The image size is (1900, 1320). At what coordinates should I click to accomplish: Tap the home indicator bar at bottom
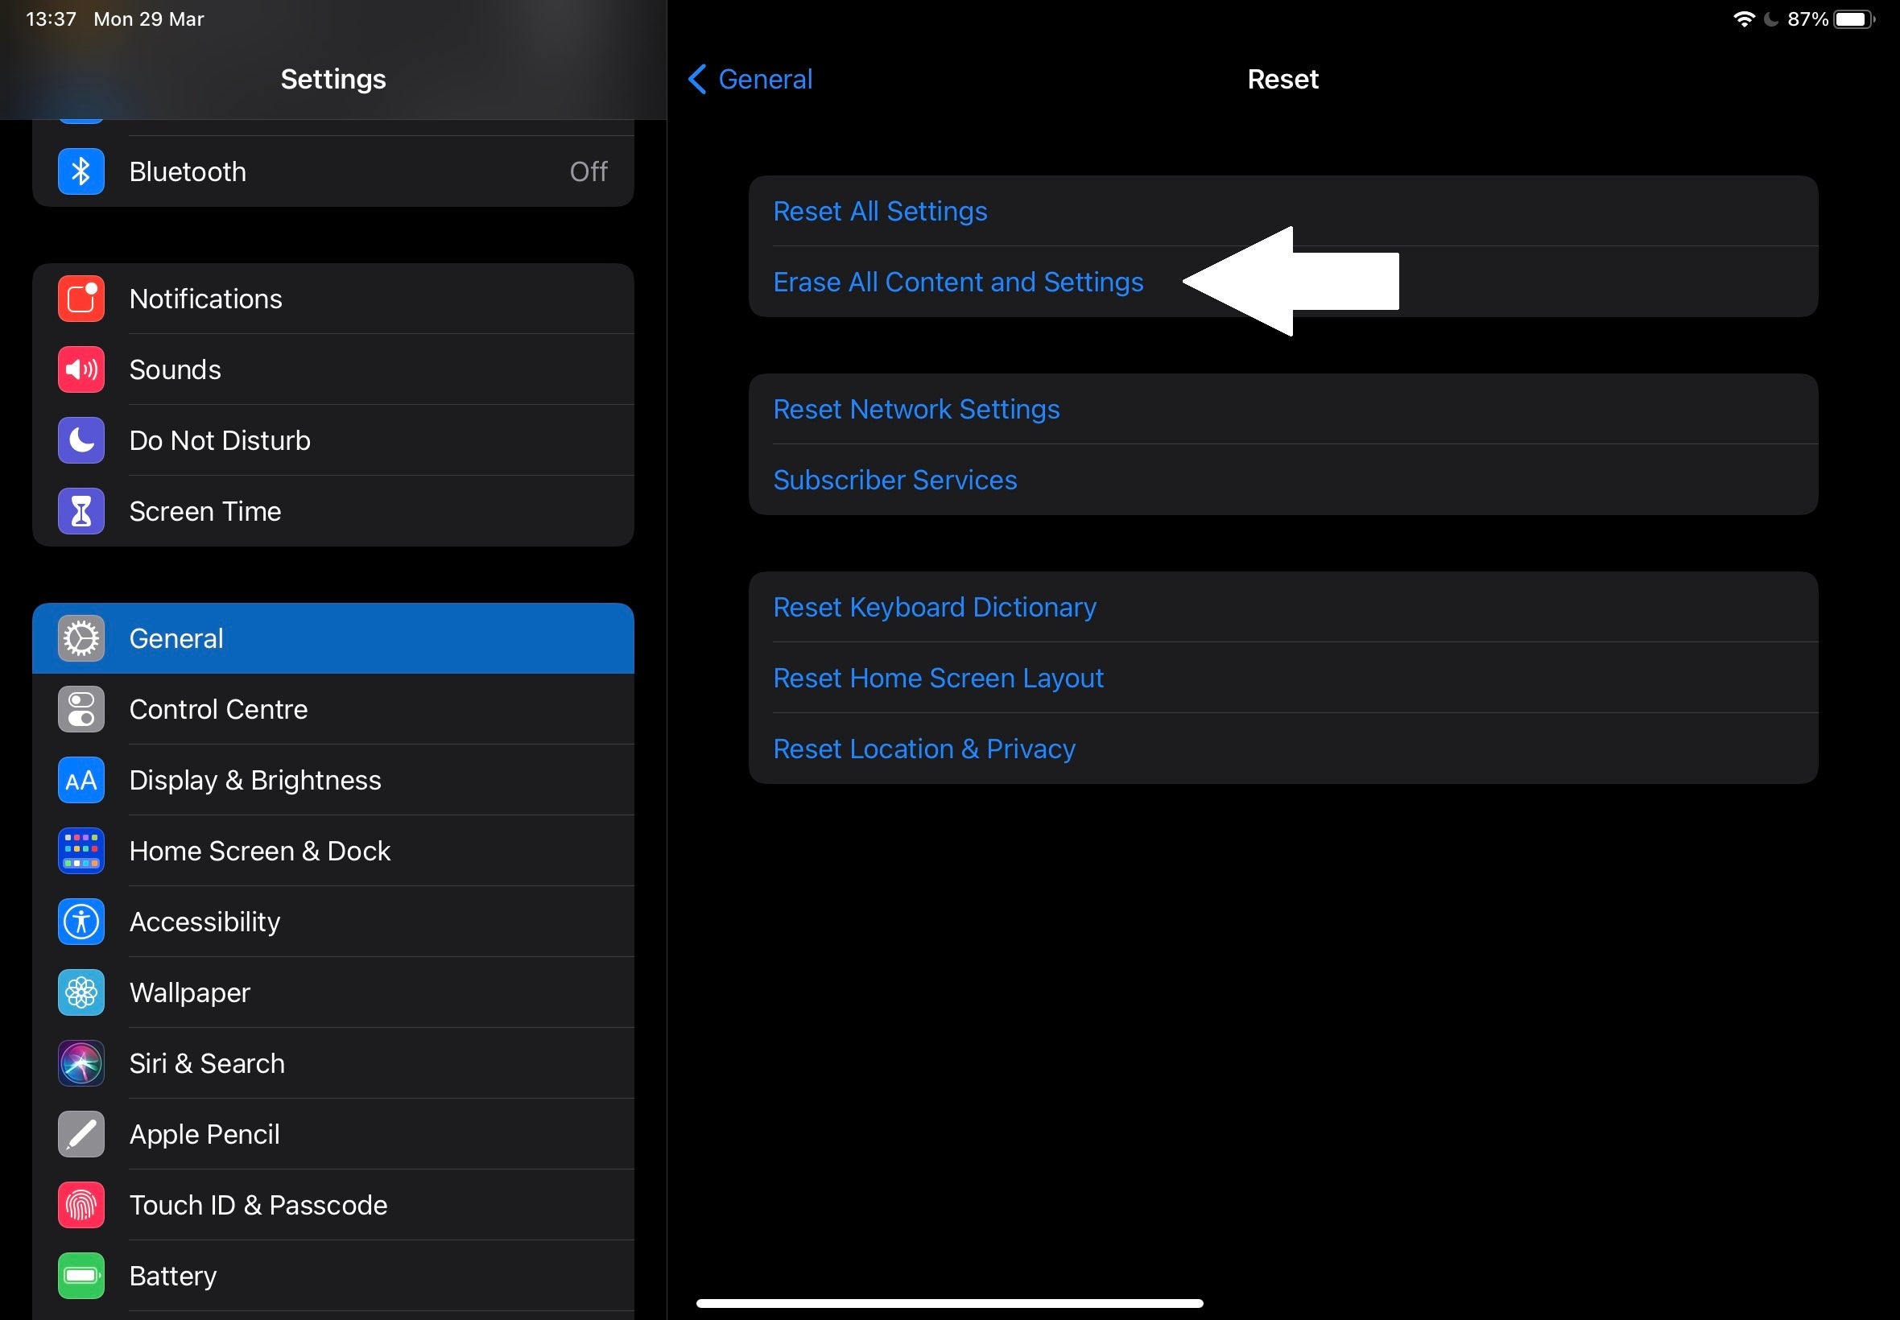(x=949, y=1302)
